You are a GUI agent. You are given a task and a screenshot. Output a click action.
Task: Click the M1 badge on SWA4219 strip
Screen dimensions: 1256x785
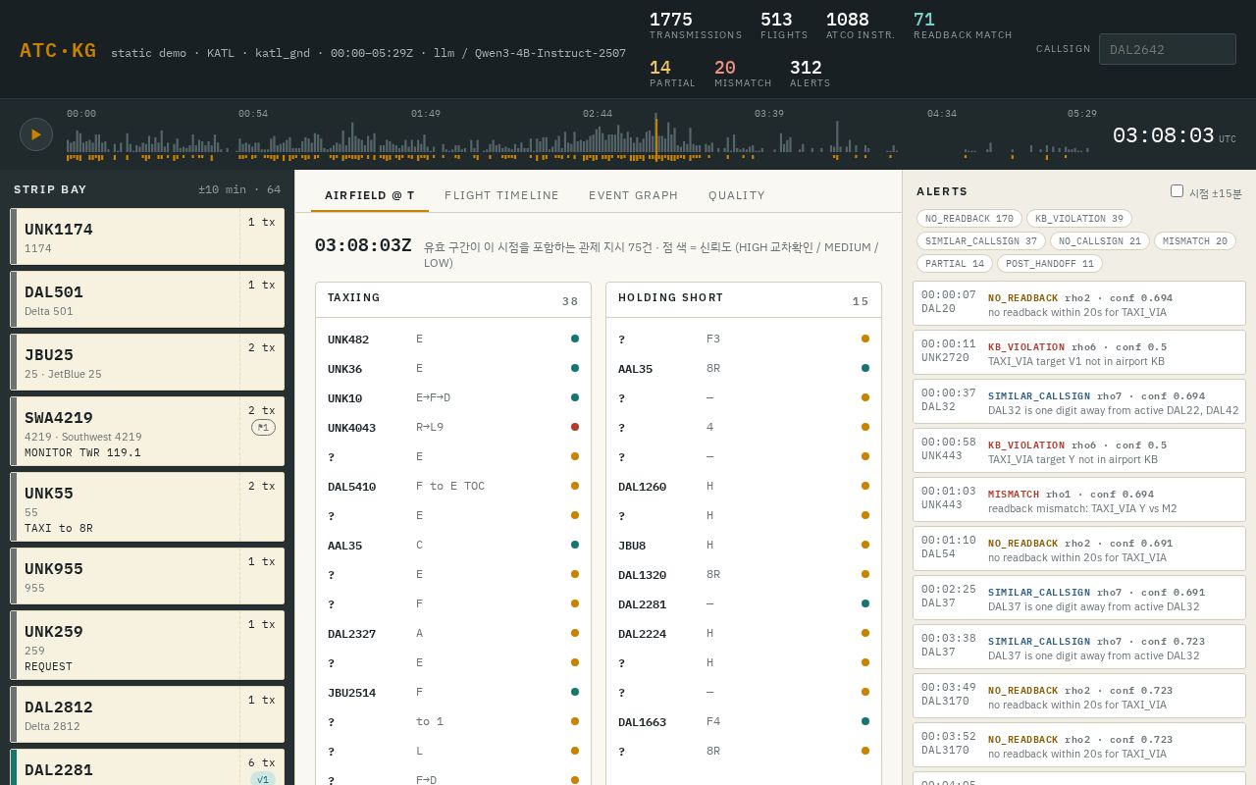pyautogui.click(x=263, y=428)
